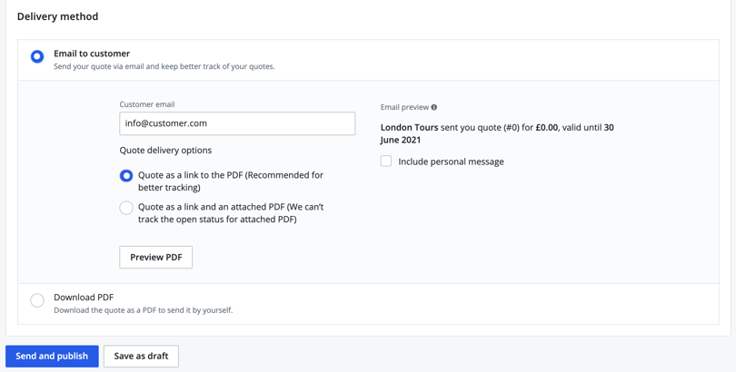Click the 'Send your quote via email' description
Viewport: 736px width, 372px height.
point(164,66)
